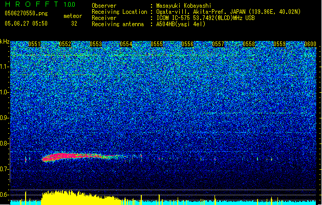Screen dimensions: 322x205
Task: Click the meteor count label
Action: pos(73,16)
